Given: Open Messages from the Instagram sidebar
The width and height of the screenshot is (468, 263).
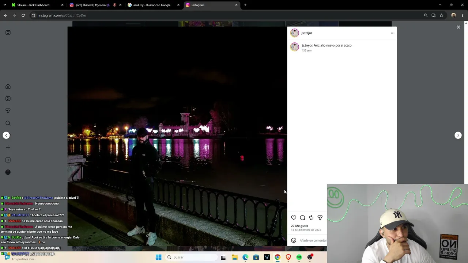Looking at the screenshot, I should 8,111.
